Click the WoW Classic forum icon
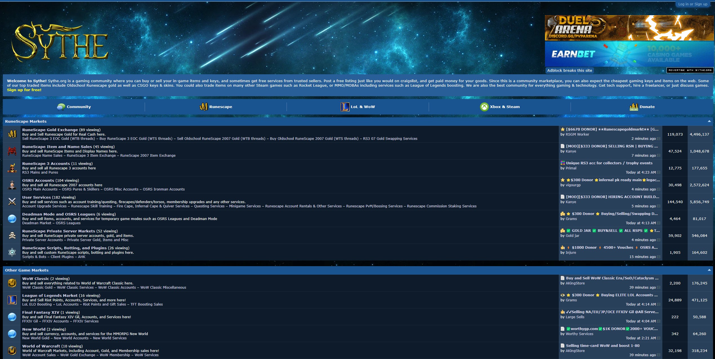The image size is (715, 359). click(x=12, y=283)
